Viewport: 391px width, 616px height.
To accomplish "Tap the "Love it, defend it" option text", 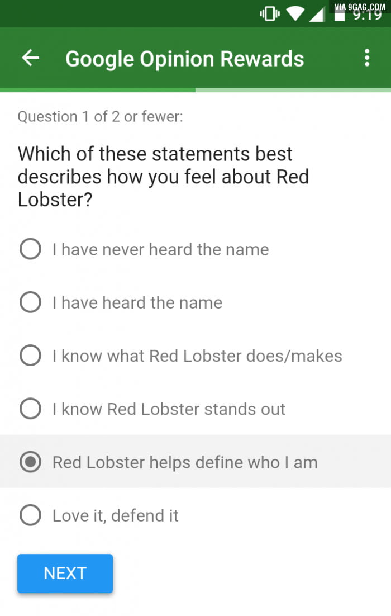I will 115,515.
